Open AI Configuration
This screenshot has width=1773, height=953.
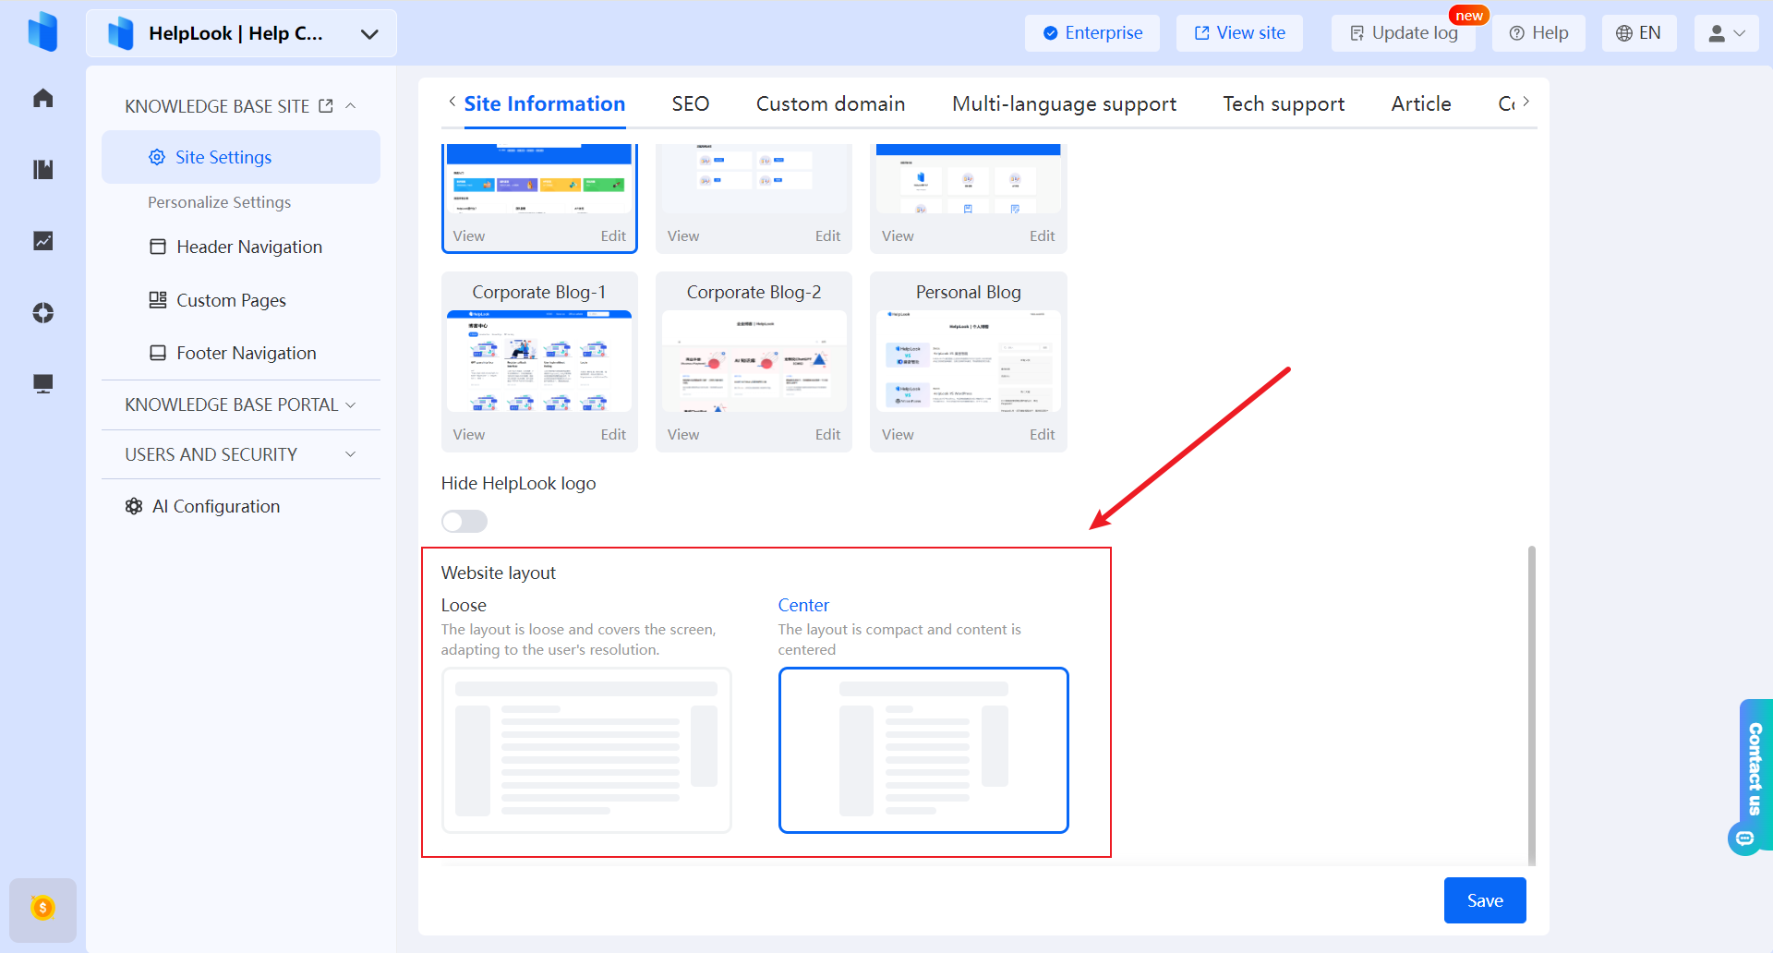point(203,506)
